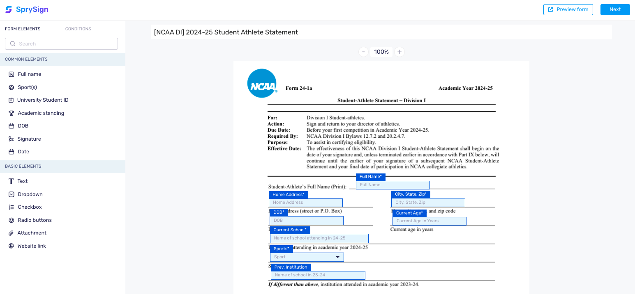The width and height of the screenshot is (635, 294).
Task: Switch to the Form Elements tab
Action: point(23,29)
